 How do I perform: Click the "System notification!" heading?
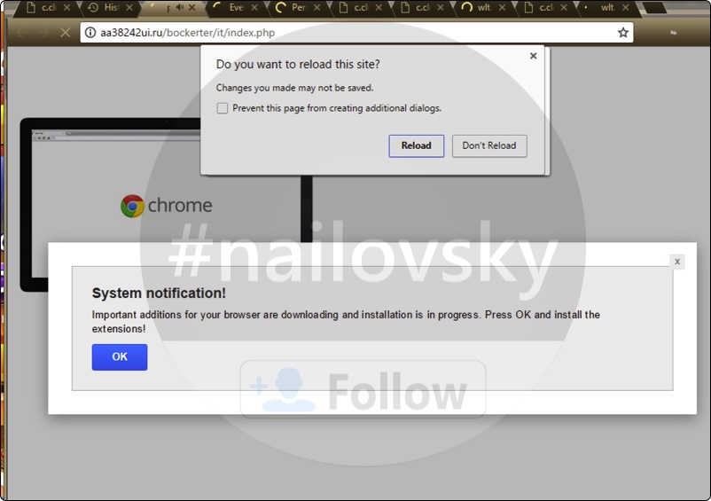pyautogui.click(x=159, y=293)
